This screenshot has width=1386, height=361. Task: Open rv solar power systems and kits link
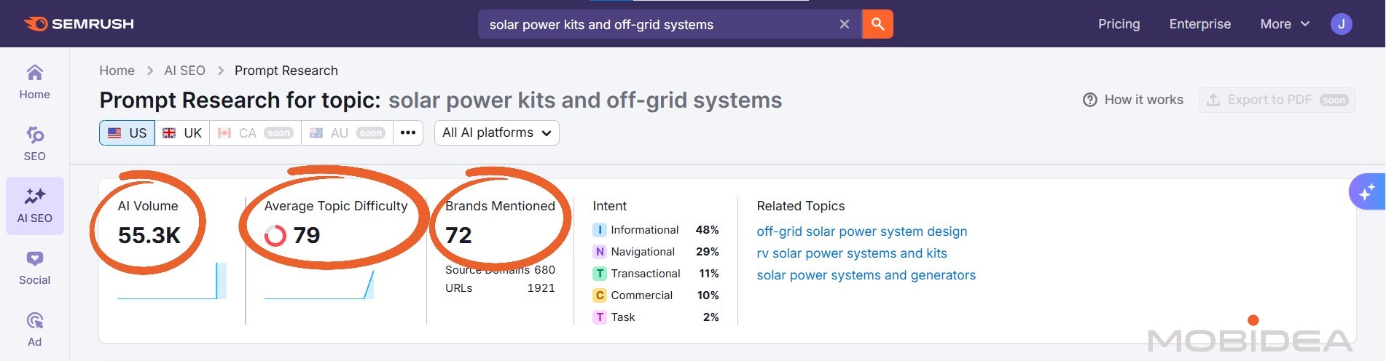pyautogui.click(x=851, y=253)
